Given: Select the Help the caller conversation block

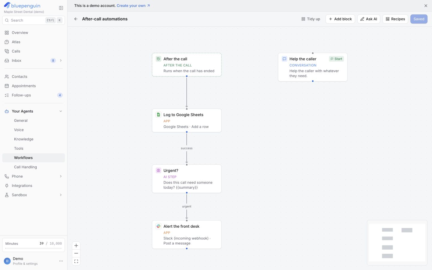Looking at the screenshot, I should [x=313, y=67].
